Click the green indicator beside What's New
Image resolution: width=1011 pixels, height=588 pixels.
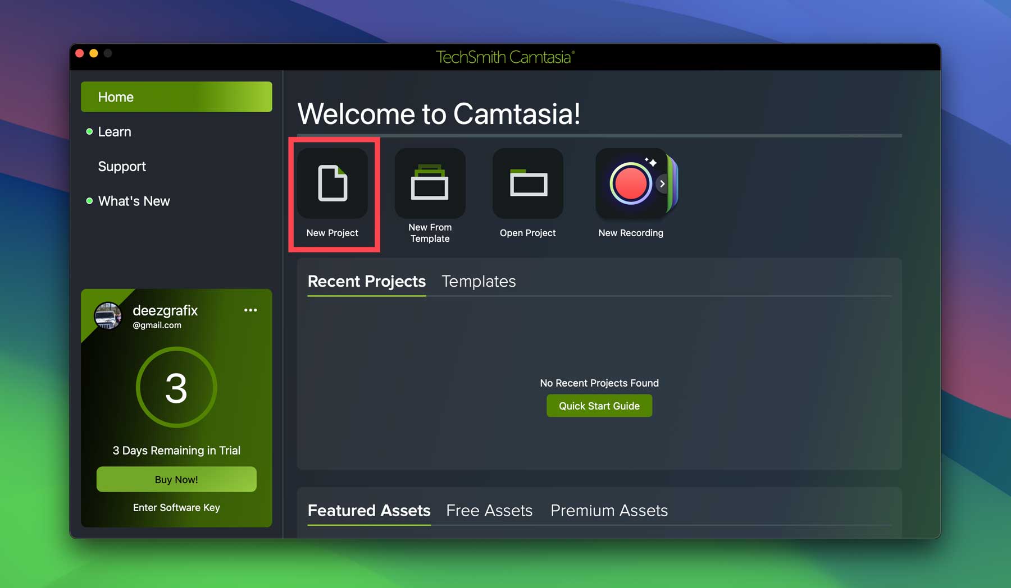point(89,200)
